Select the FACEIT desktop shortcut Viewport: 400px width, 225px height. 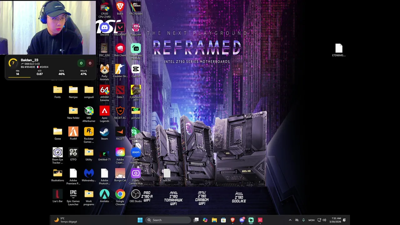tap(120, 134)
